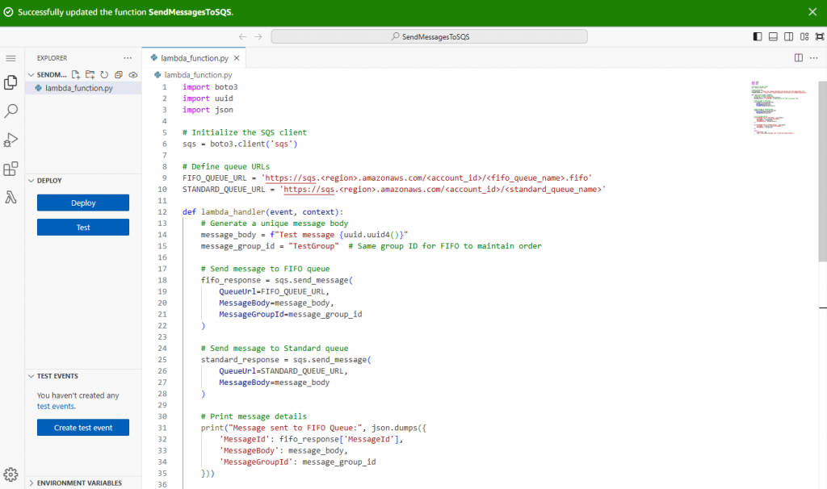Click the FIFO queue URL string on line 9
Viewport: 827px width, 489px height.
[x=426, y=178]
